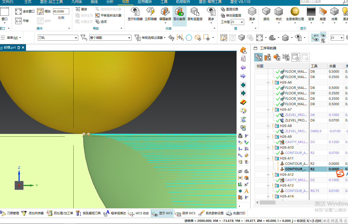Select Machine Tool view in Operation Navigator
Image resolution: width=348 pixels, height=224 pixels.
point(268,57)
